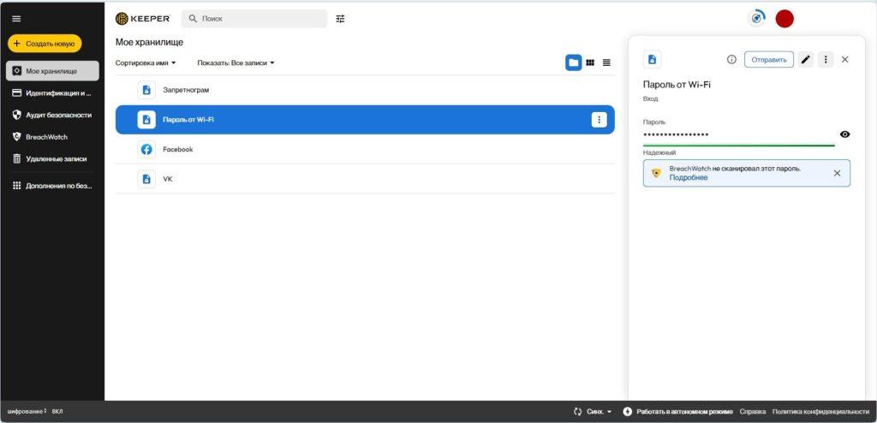The height and width of the screenshot is (423, 877).
Task: Open the red account avatar
Action: coord(785,19)
